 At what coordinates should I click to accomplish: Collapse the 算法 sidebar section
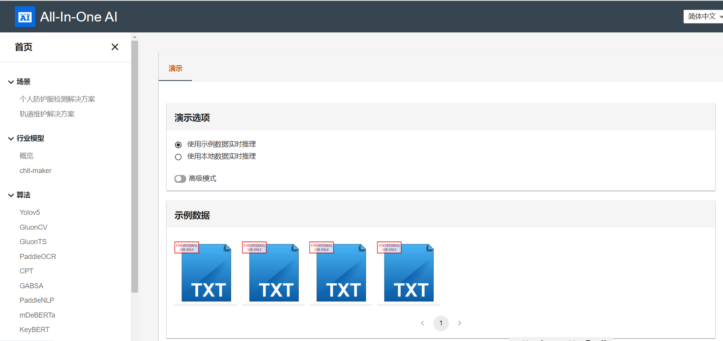point(11,195)
